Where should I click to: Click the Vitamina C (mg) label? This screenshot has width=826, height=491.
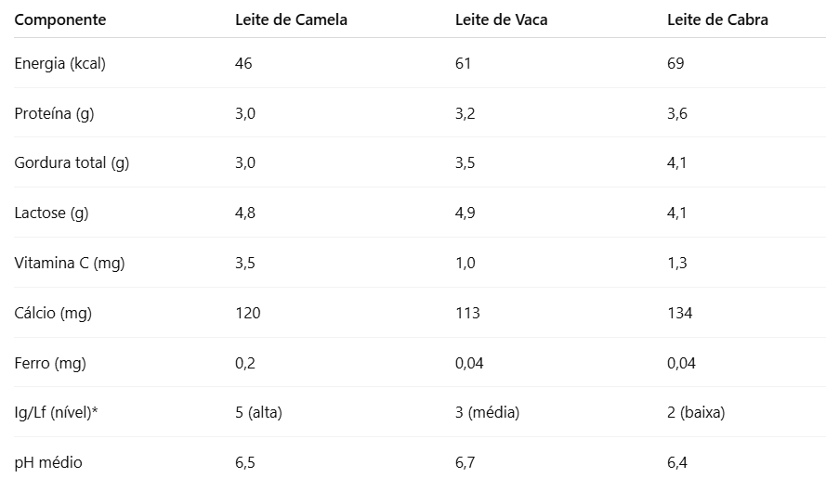(70, 263)
